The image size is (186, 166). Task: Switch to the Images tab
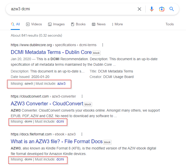click(x=56, y=24)
